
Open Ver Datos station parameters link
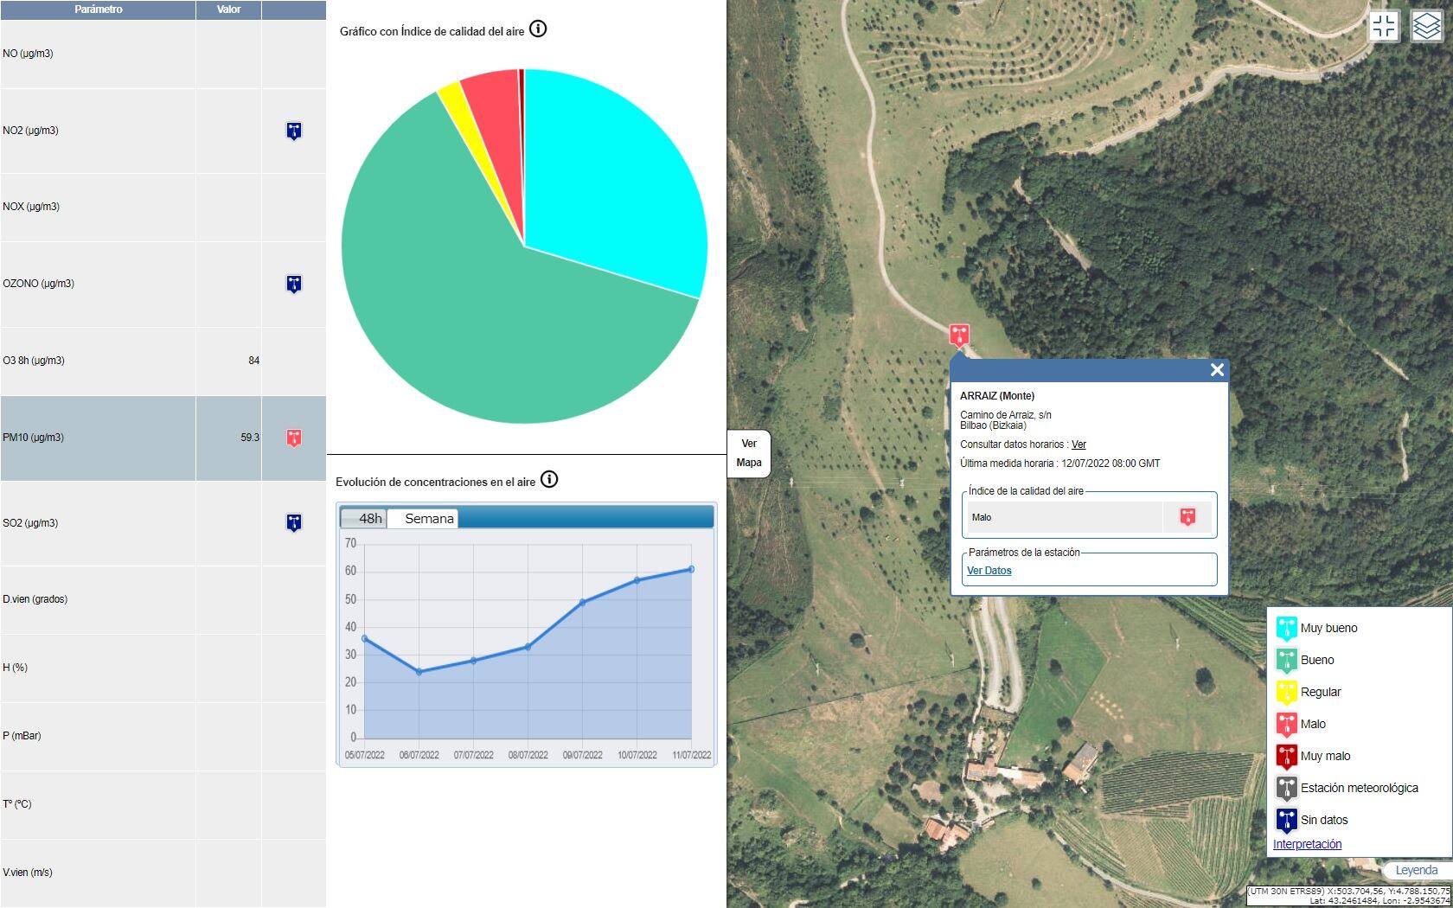tap(989, 571)
